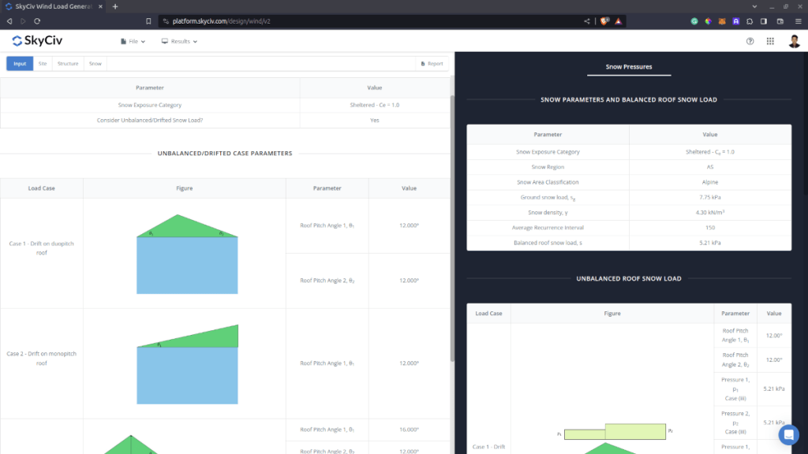Open the File dropdown menu
The height and width of the screenshot is (454, 808).
(x=133, y=41)
